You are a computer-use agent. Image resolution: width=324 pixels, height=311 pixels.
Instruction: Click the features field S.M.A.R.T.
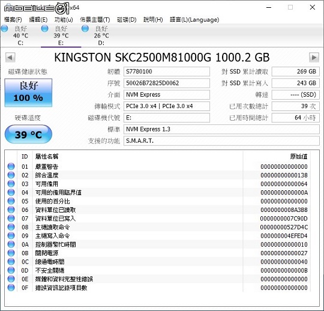click(x=221, y=141)
